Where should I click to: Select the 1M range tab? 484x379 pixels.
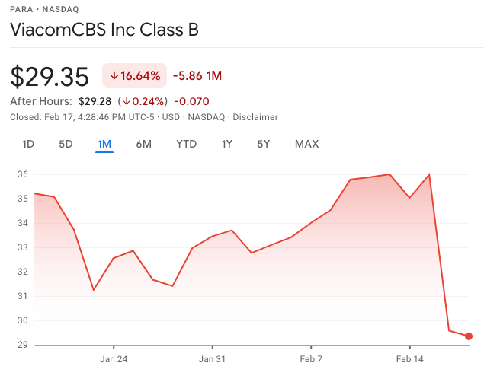104,144
